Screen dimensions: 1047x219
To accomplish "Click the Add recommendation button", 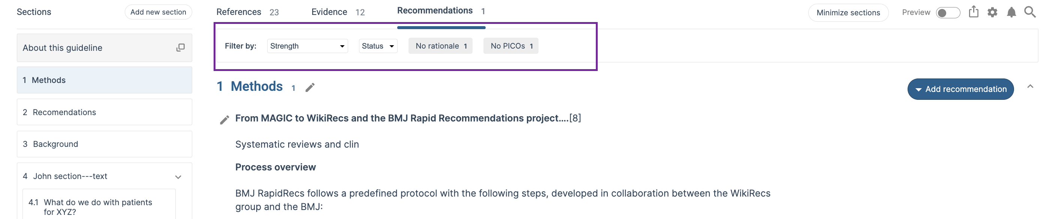I will pyautogui.click(x=960, y=89).
